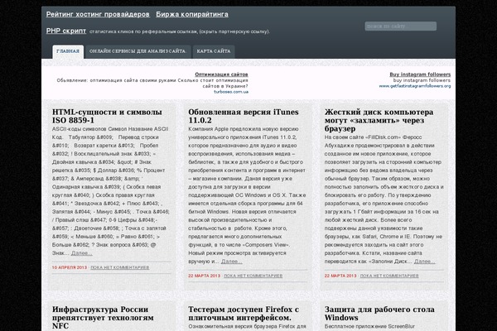Open the Защита для рабочего стола Windows article
The width and height of the screenshot is (497, 331).
click(379, 314)
